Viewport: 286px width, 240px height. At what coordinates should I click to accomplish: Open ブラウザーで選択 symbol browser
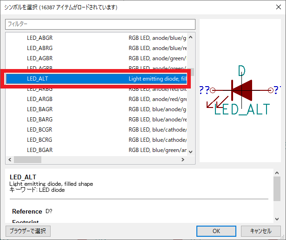28,231
